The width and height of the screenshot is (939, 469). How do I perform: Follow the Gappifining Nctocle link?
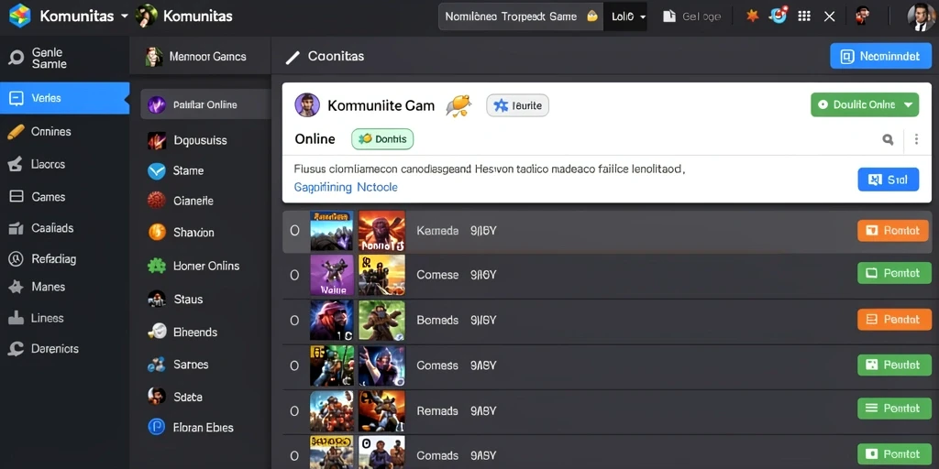(x=346, y=187)
